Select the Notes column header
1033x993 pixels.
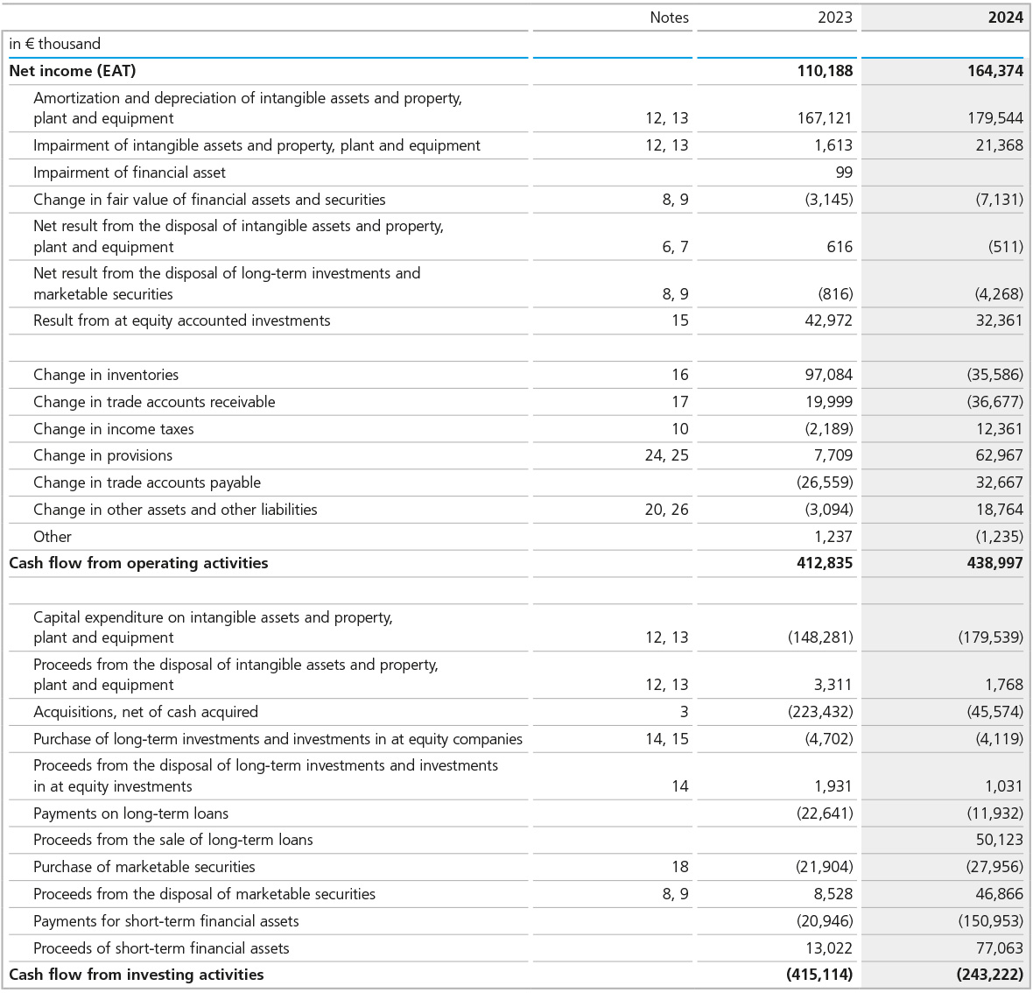tap(669, 18)
